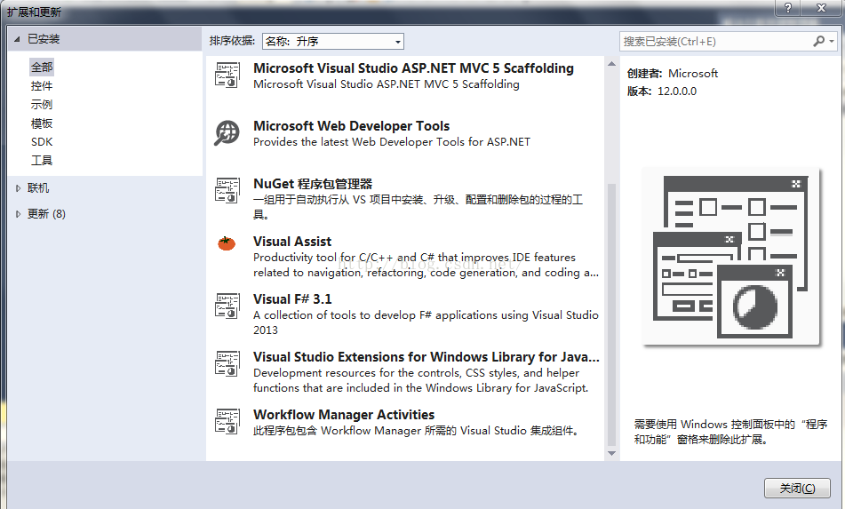The image size is (845, 509).
Task: Click the help question mark button
Action: coord(788,7)
